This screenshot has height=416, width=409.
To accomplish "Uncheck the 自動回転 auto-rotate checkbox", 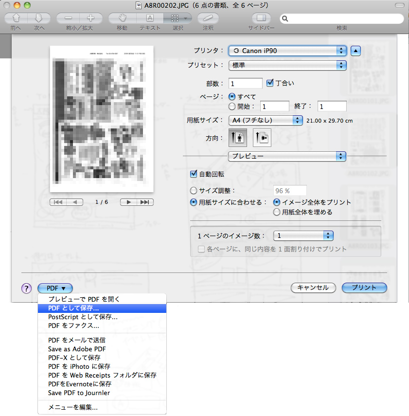I will 194,174.
